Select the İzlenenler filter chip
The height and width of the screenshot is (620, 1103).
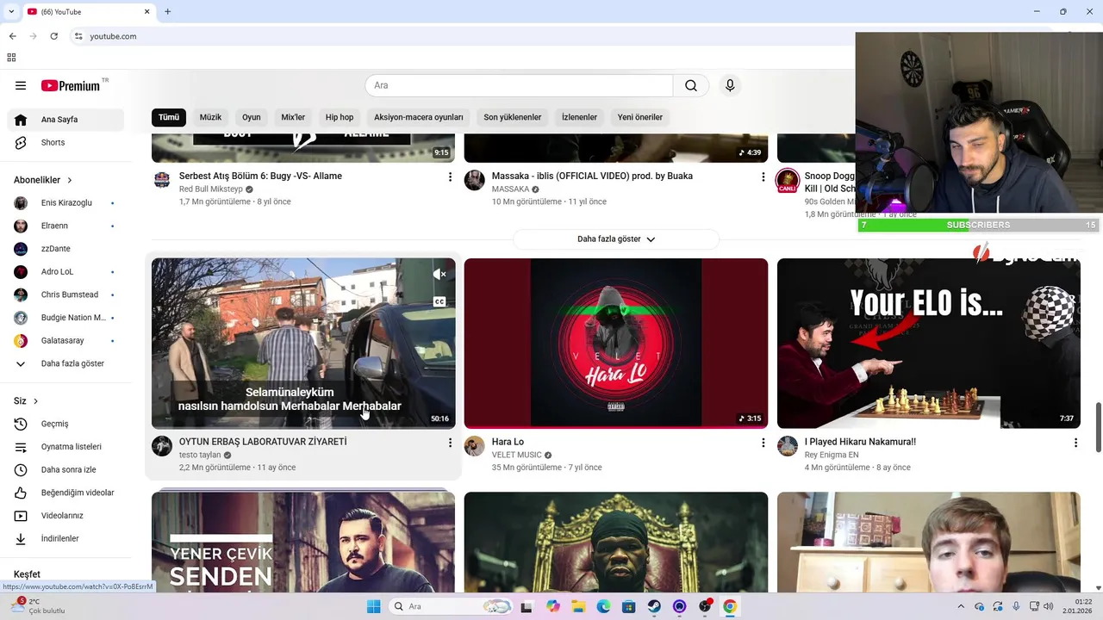(x=579, y=117)
